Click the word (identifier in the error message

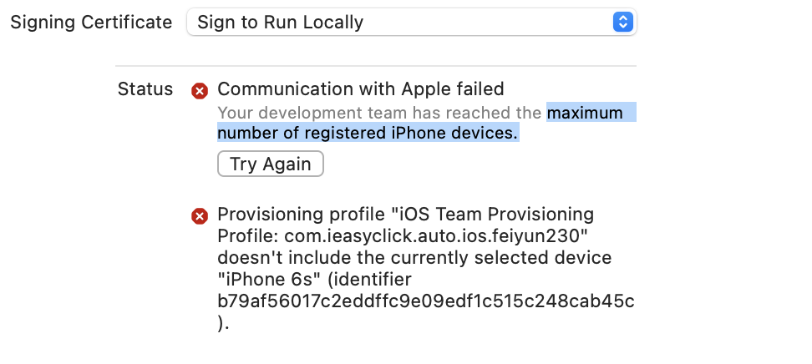point(370,280)
